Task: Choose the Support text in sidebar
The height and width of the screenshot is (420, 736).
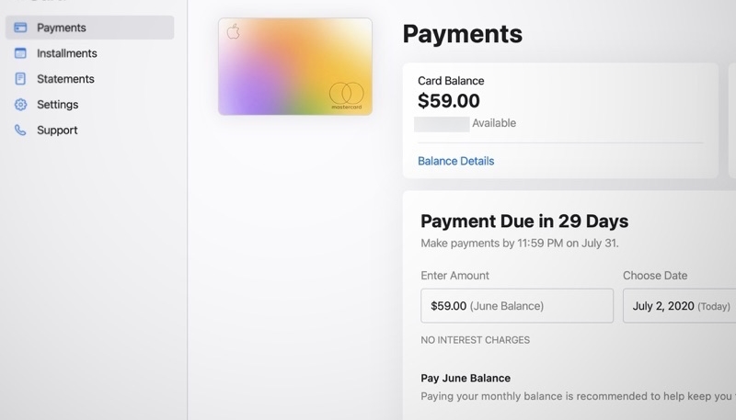Action: click(x=57, y=131)
